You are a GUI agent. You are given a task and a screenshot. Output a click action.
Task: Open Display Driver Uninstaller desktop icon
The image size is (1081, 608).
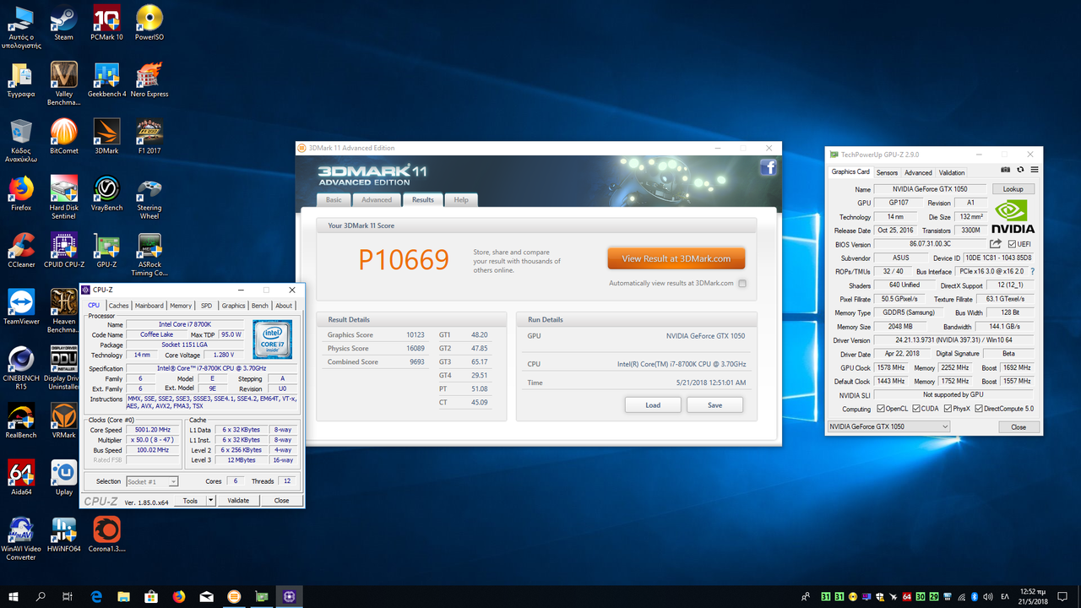point(63,366)
